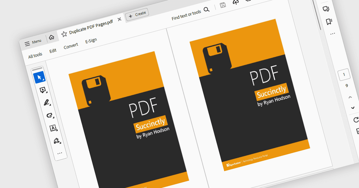Go to next page down chevron
This screenshot has width=359, height=188.
[x=353, y=107]
